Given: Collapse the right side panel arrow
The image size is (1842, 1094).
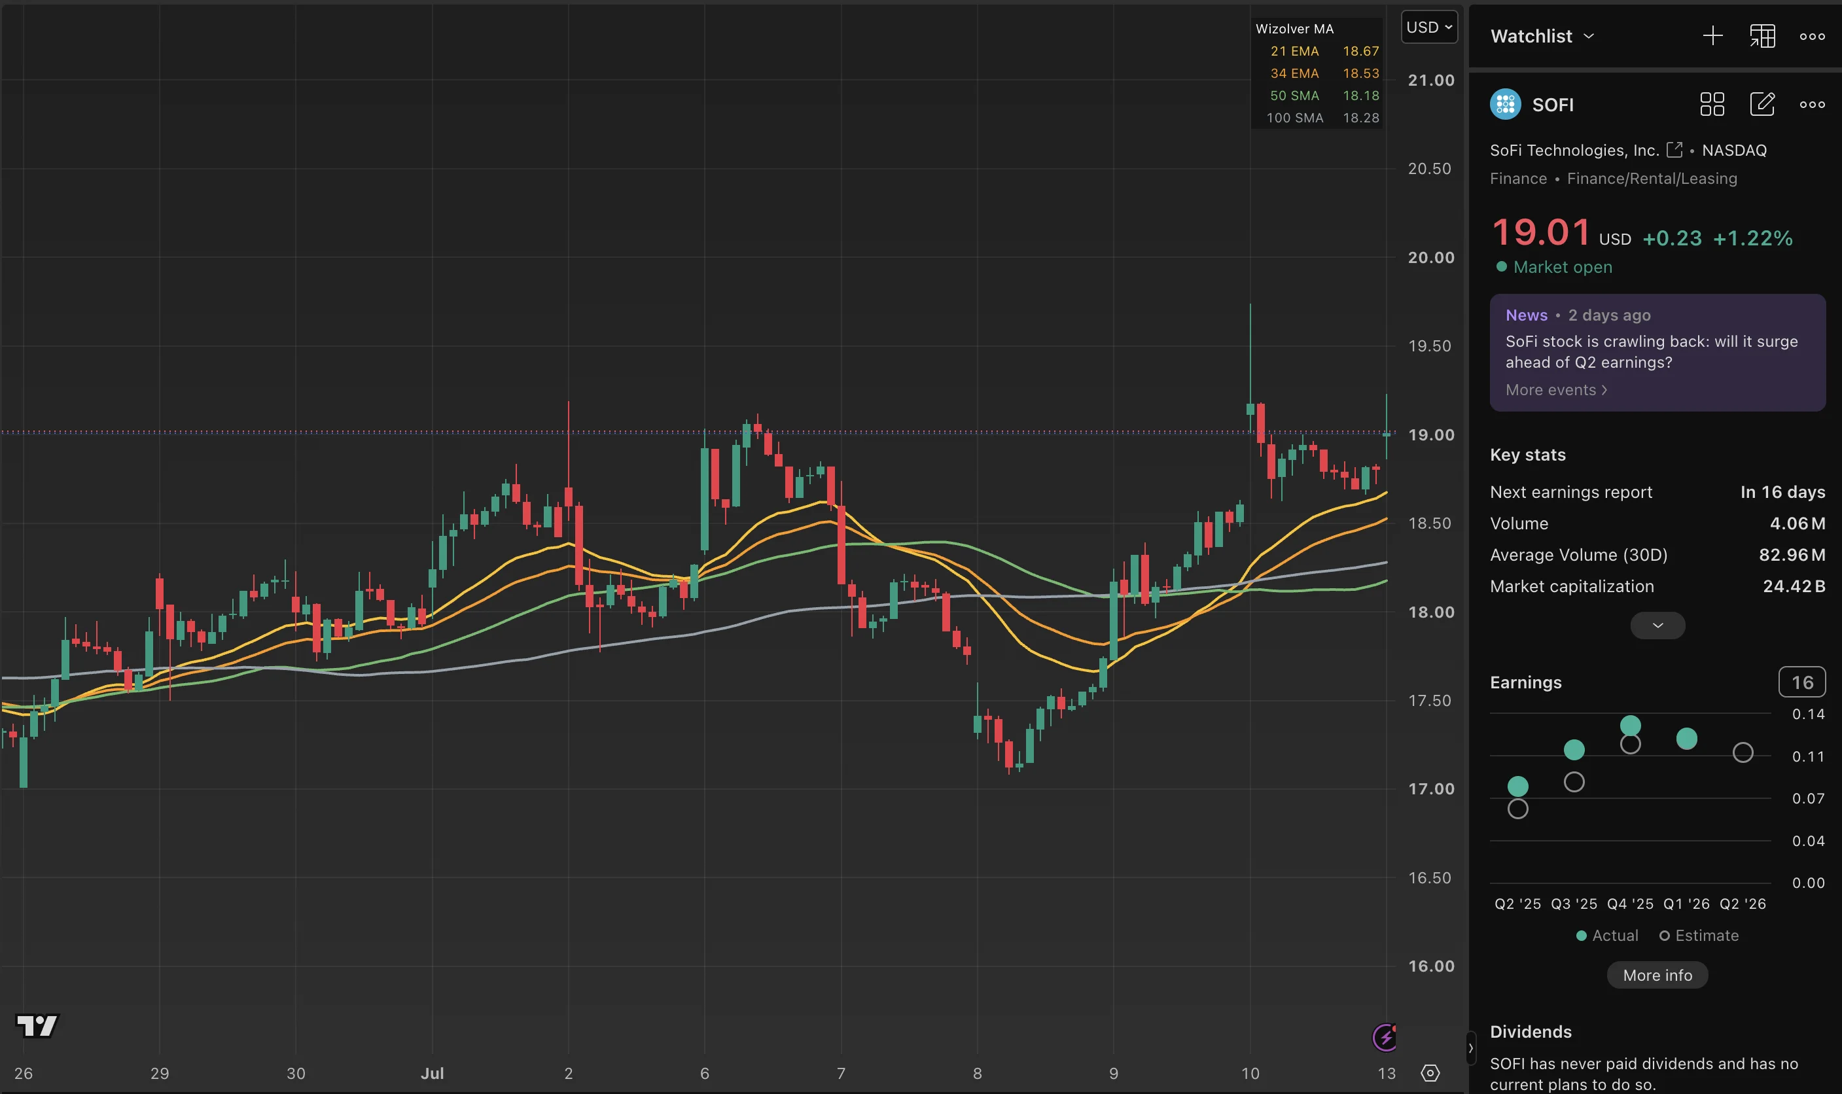Looking at the screenshot, I should coord(1470,1048).
